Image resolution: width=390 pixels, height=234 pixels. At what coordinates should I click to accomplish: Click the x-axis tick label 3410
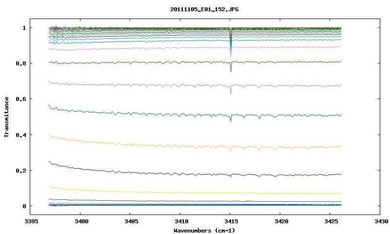click(x=181, y=221)
